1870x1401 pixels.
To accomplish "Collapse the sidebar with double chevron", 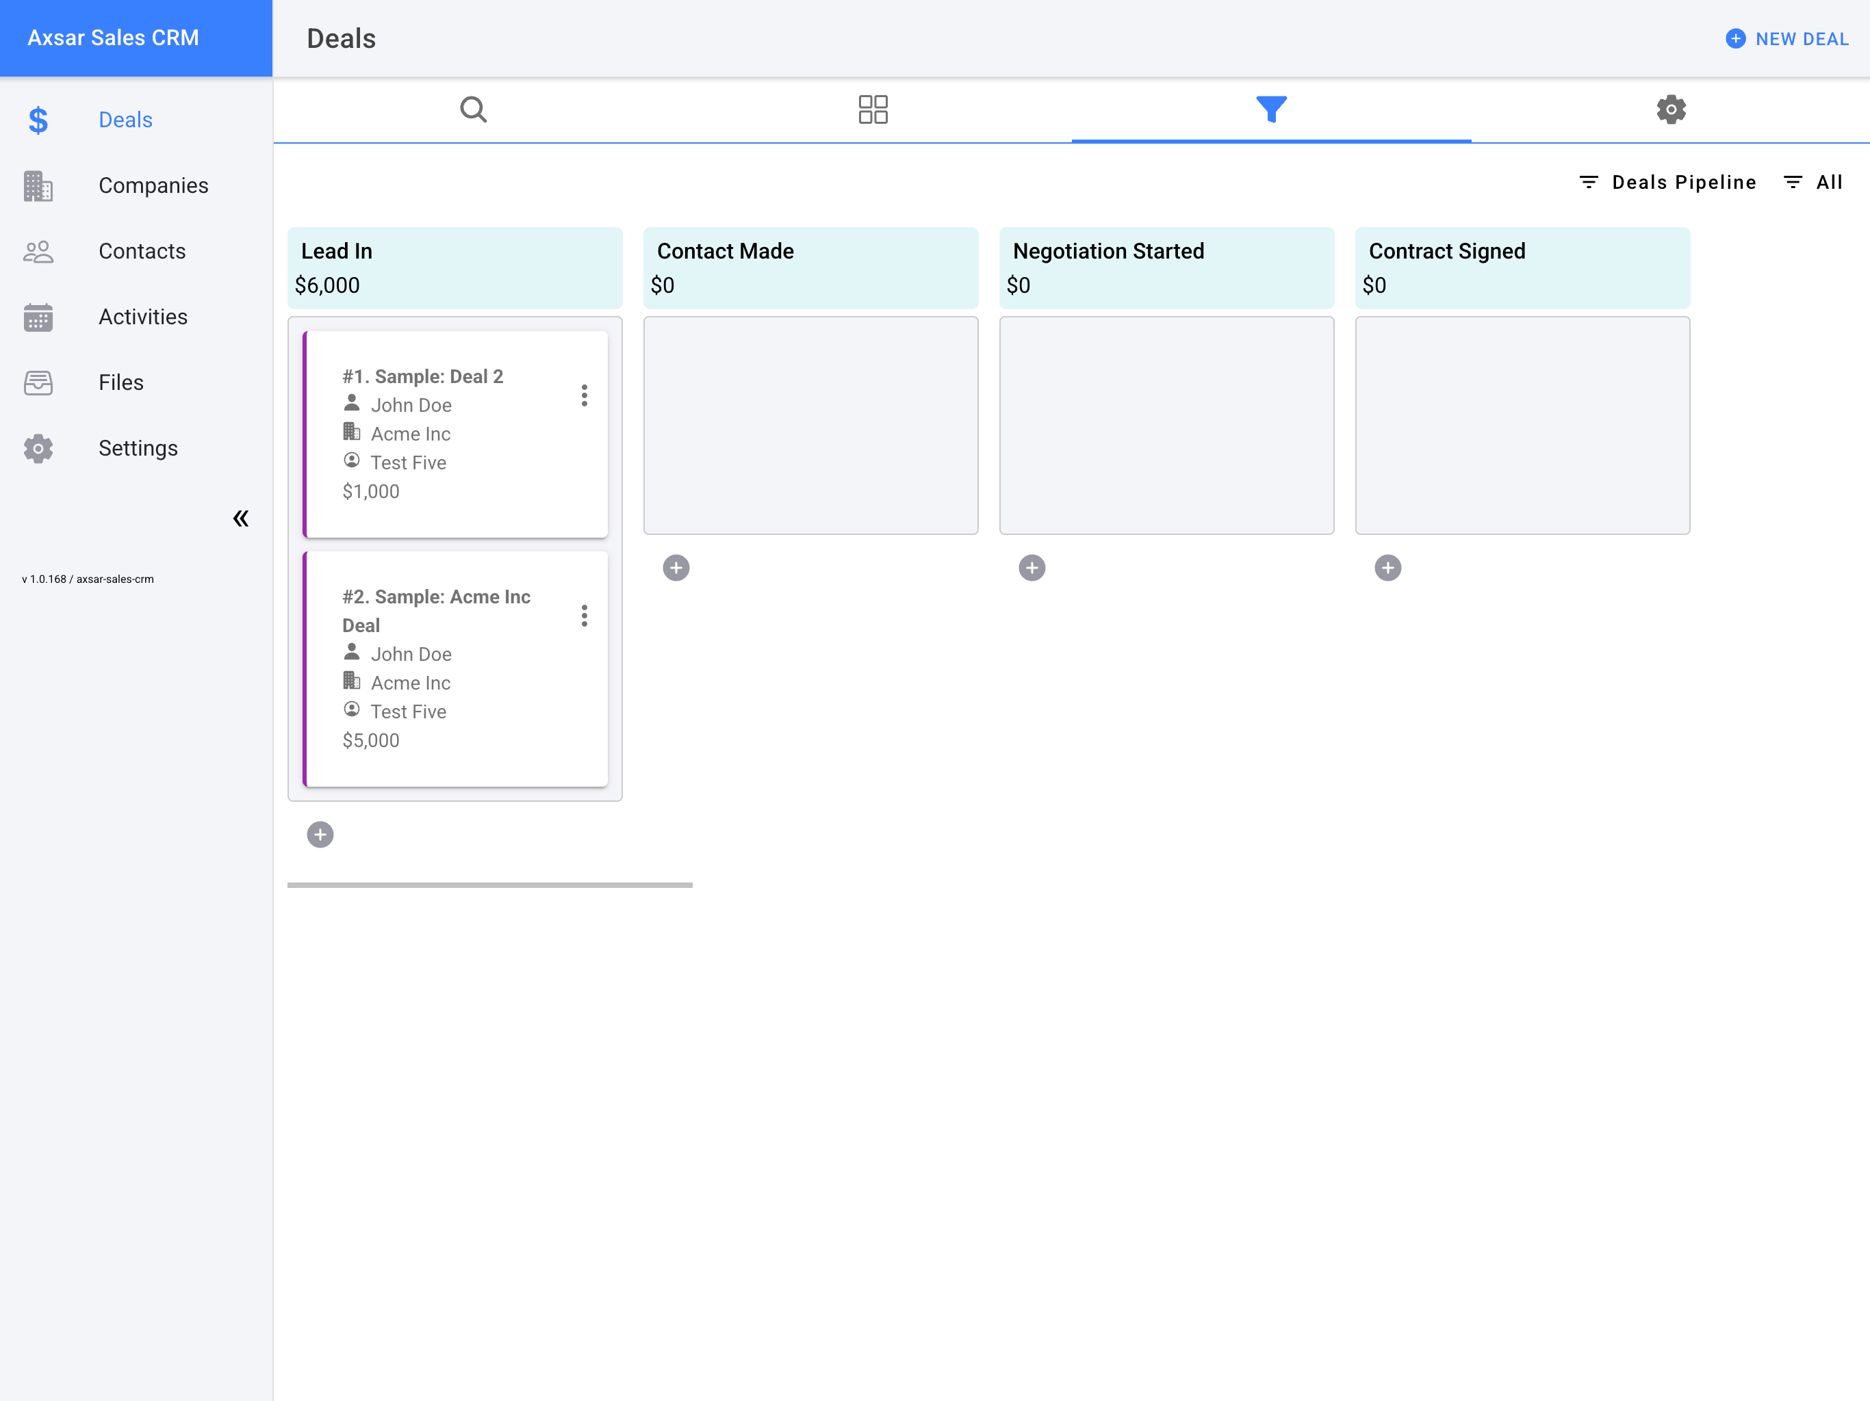I will [x=241, y=518].
